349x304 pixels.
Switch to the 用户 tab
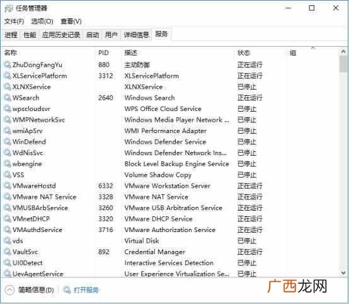(111, 35)
